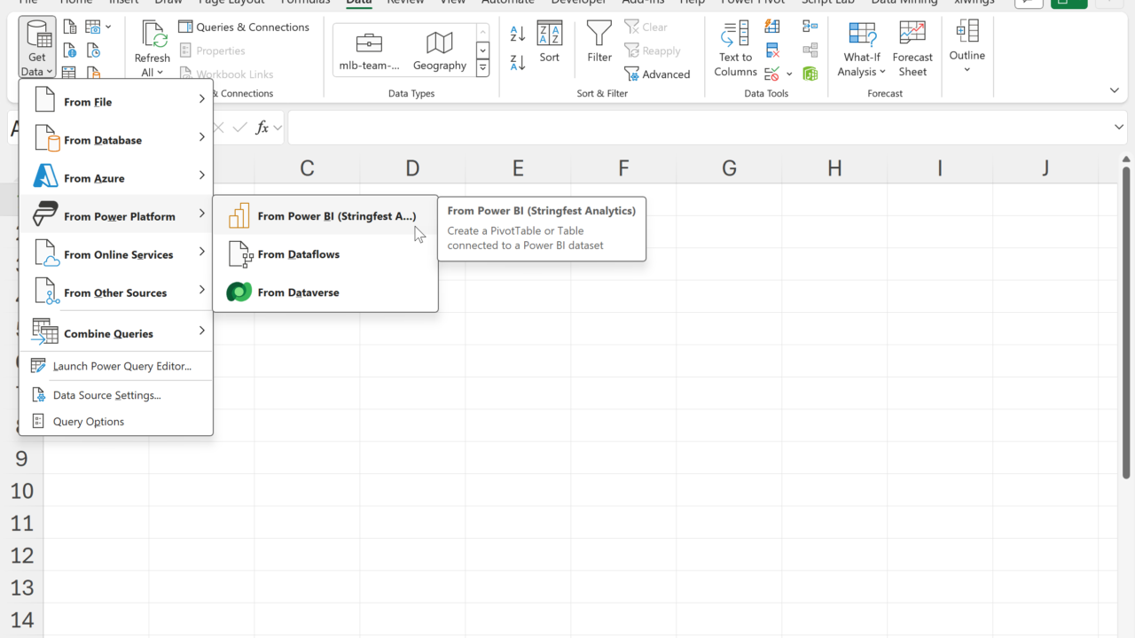This screenshot has height=638, width=1135.
Task: Select the Geography data type
Action: 439,51
